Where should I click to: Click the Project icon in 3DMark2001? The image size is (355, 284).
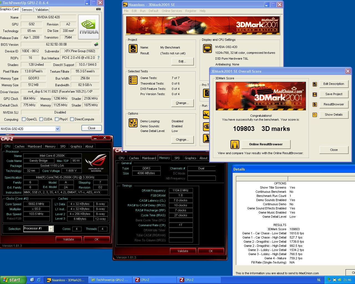click(x=133, y=49)
